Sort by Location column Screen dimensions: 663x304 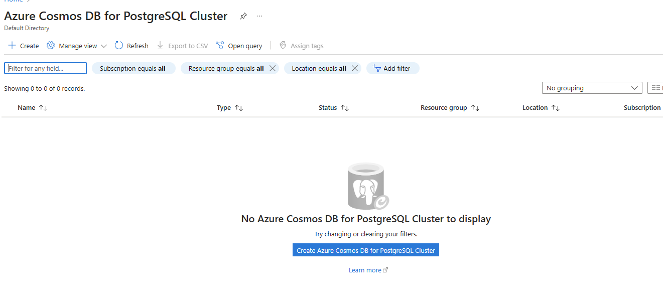pos(556,108)
